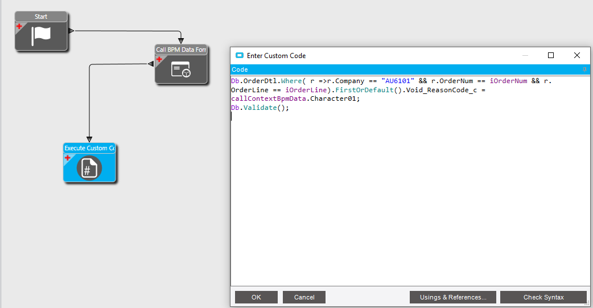Click the Enter Custom Code window icon
Image resolution: width=593 pixels, height=308 pixels.
coord(240,56)
